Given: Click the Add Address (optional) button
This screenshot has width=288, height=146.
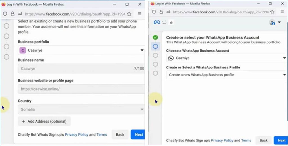Looking at the screenshot, I should click(44, 122).
